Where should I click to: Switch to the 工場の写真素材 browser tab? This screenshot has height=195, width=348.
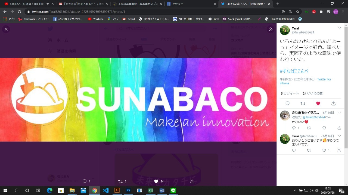point(137,4)
